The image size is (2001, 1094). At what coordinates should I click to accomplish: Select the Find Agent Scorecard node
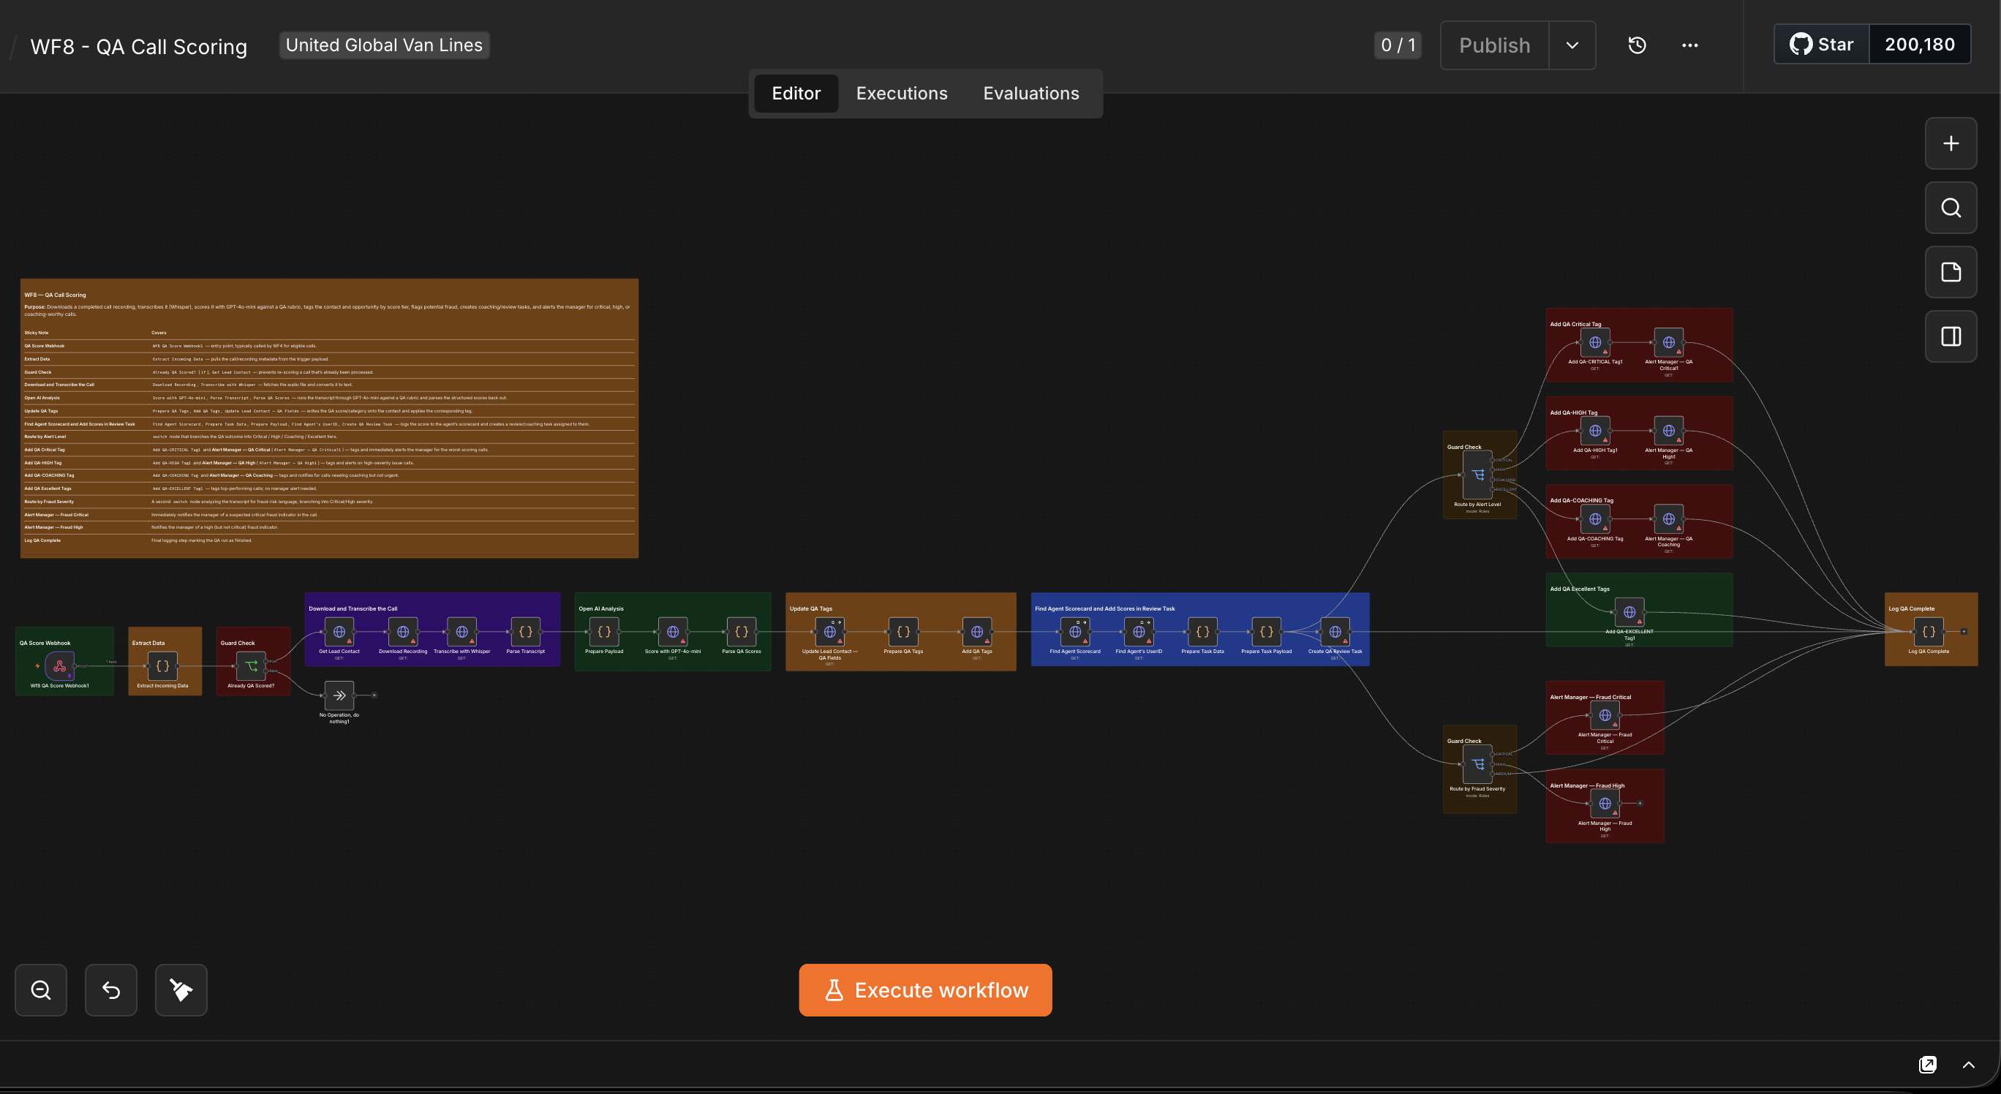tap(1075, 632)
